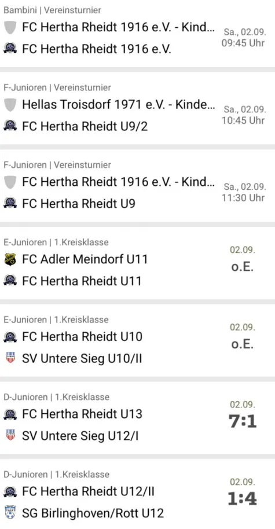Image resolution: width=275 pixels, height=529 pixels.
Task: Click the Hertha Rheidt U12/II crest icon
Action: pos(10,491)
